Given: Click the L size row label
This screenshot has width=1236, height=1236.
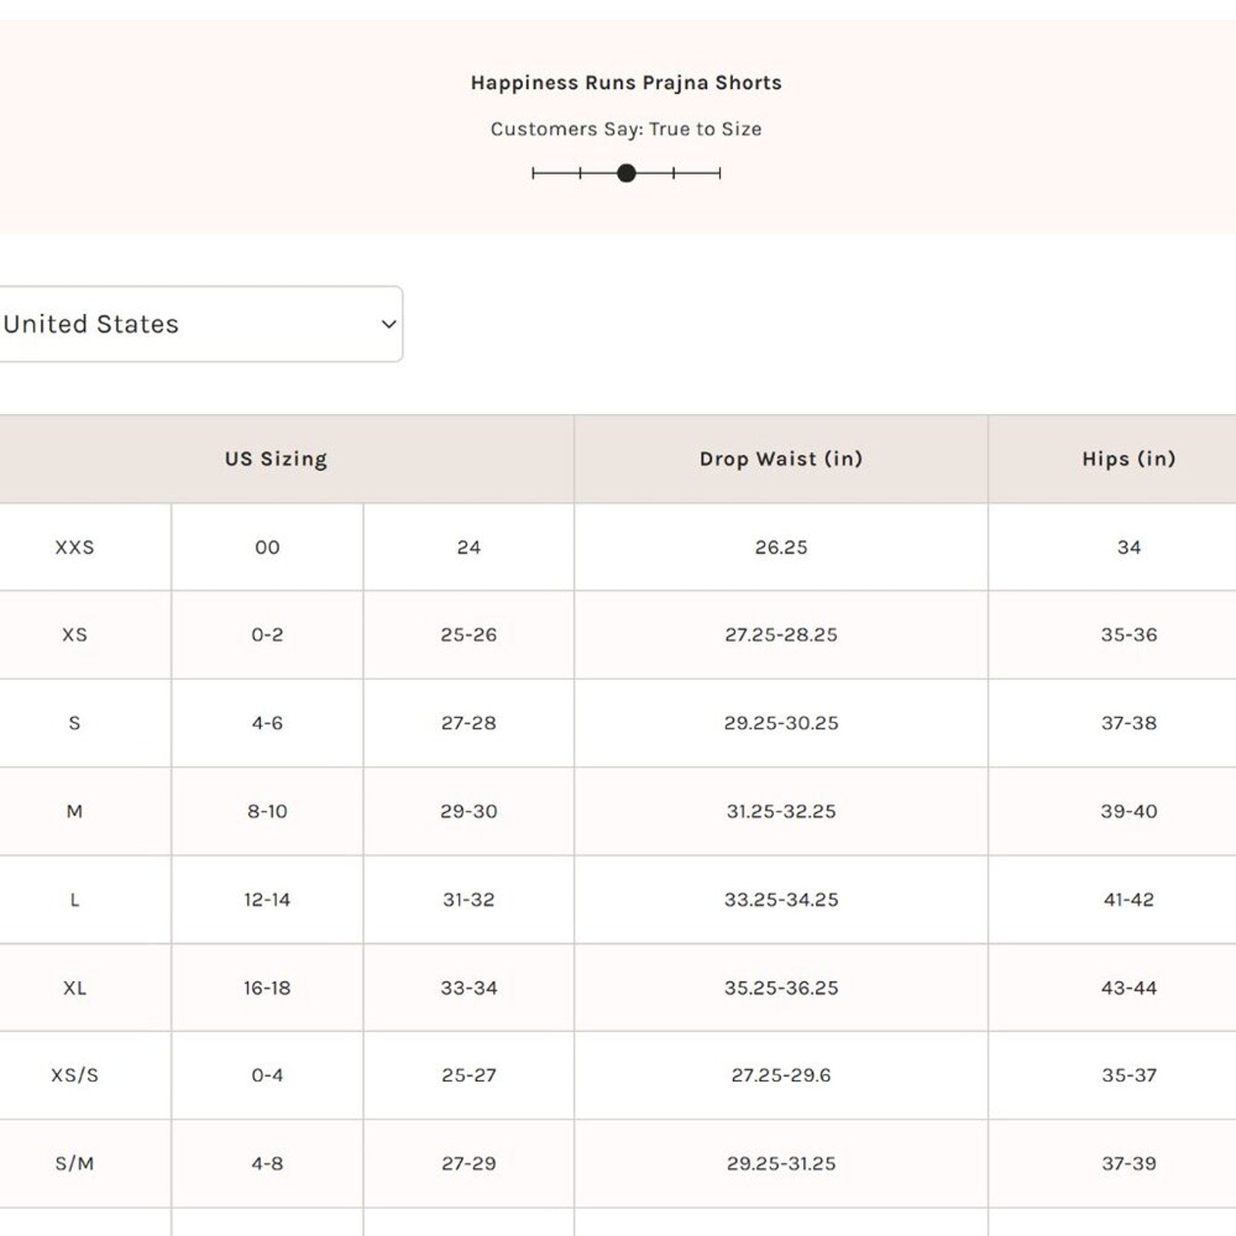Looking at the screenshot, I should click(74, 900).
